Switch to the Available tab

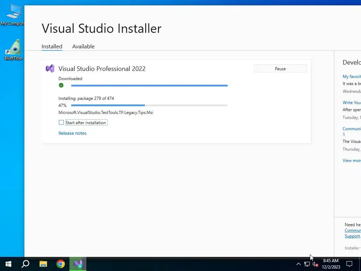coord(83,46)
